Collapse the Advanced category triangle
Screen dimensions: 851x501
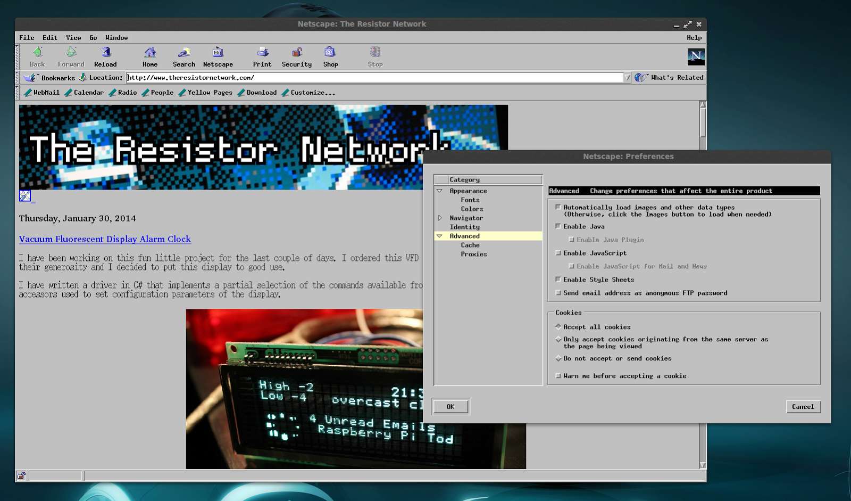point(439,236)
